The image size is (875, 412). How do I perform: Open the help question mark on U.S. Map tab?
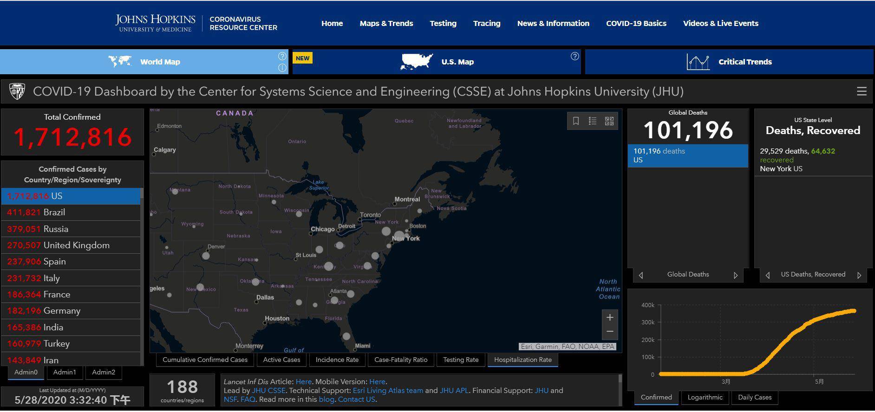click(x=575, y=56)
